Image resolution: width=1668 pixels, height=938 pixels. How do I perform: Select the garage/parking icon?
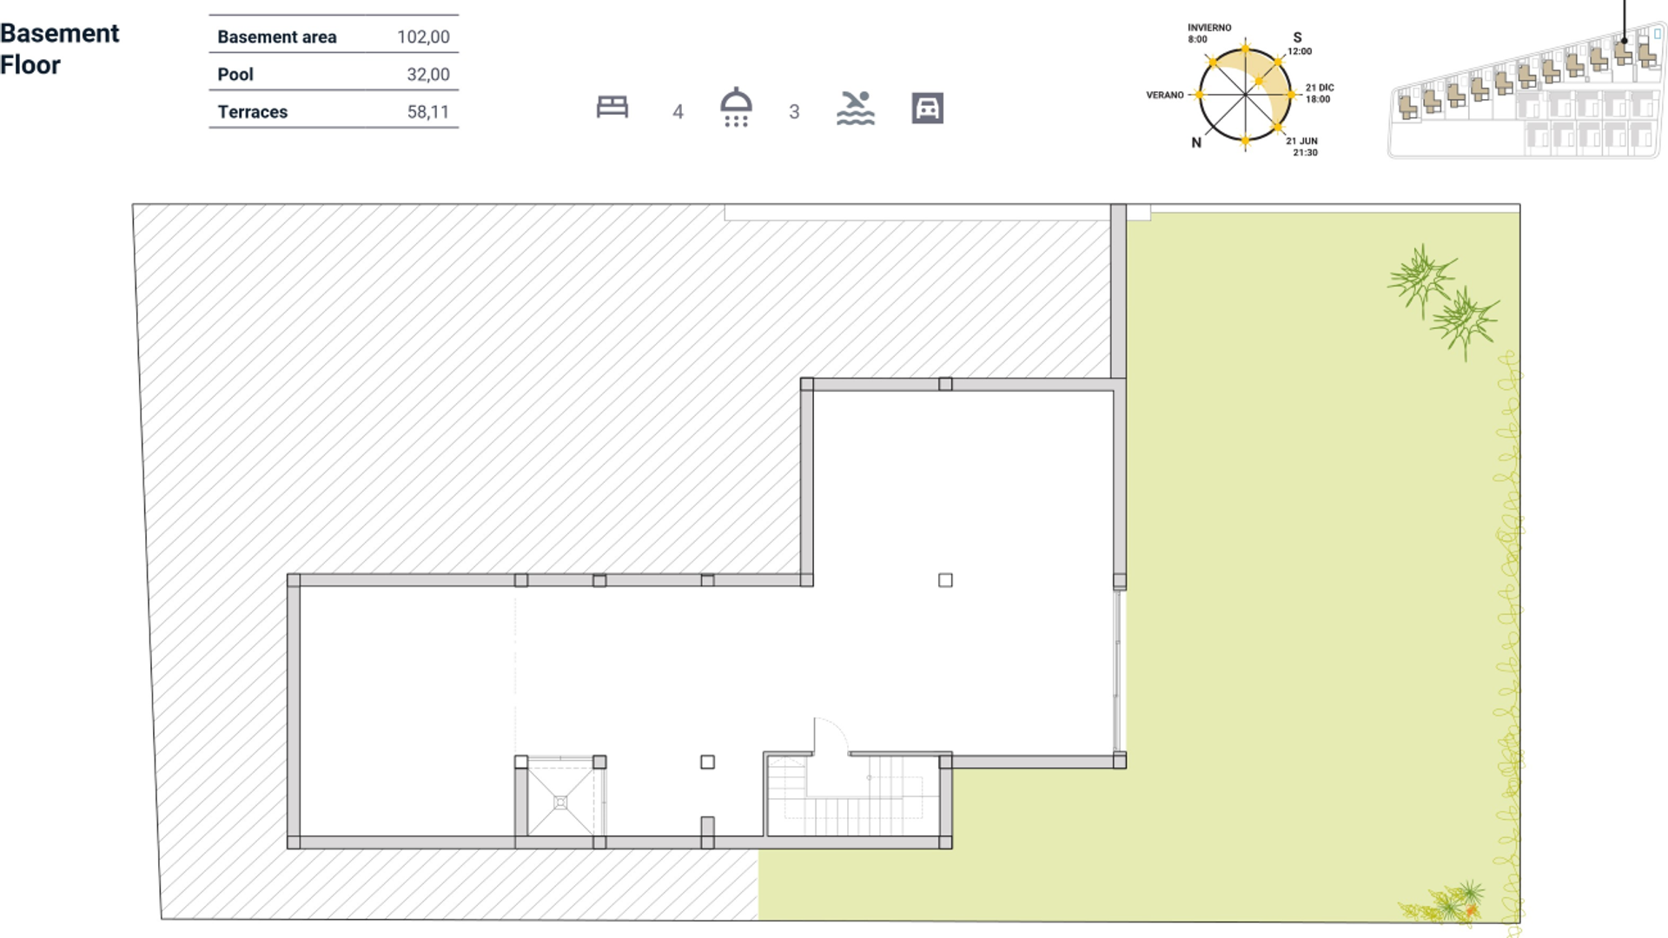[x=927, y=108]
